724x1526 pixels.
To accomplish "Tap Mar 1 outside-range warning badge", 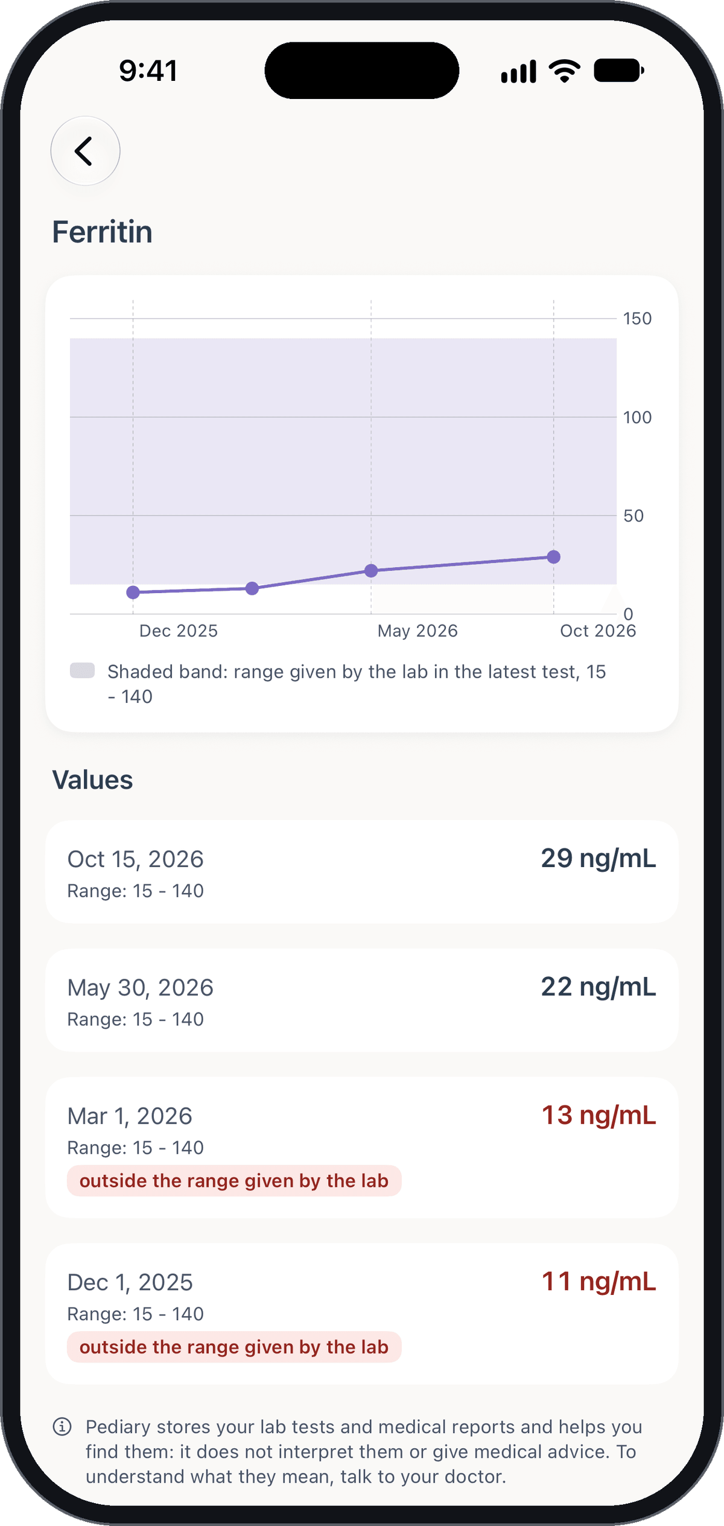I will tap(234, 1181).
